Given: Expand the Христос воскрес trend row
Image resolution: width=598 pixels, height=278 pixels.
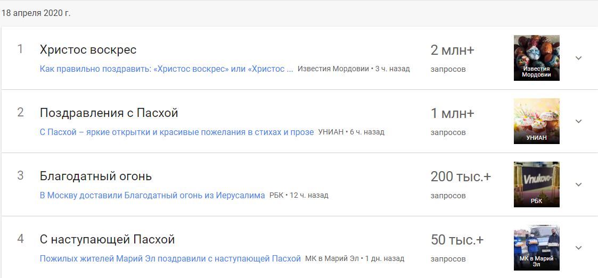Looking at the screenshot, I should (578, 58).
